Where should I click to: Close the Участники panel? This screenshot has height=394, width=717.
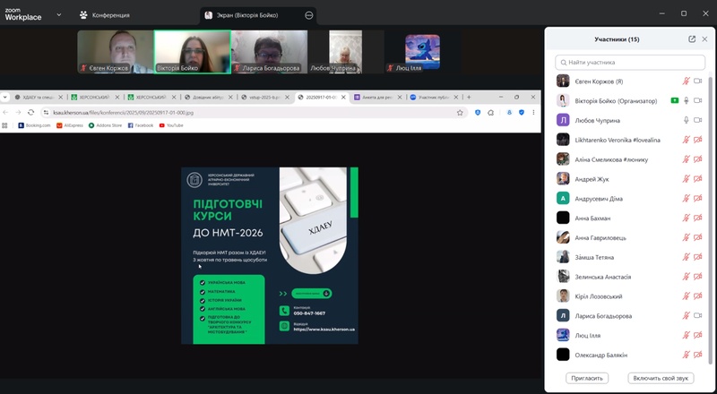705,39
